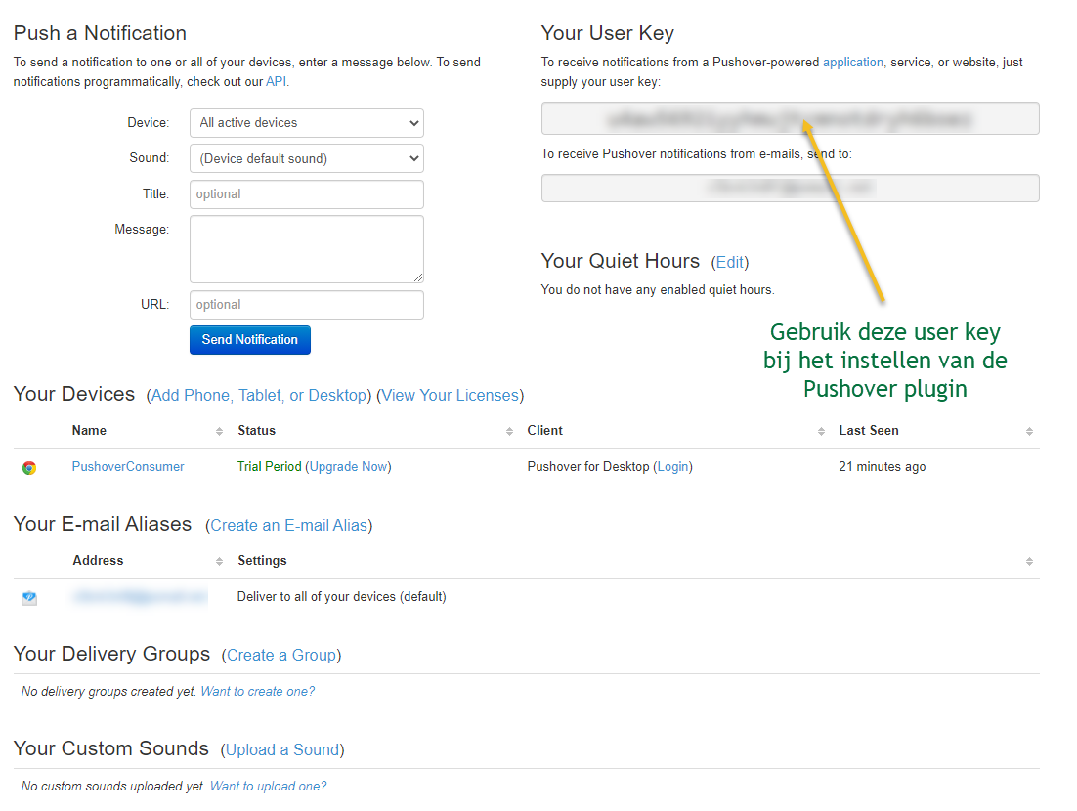Viewport: 1077px width, 811px height.
Task: Sort devices by Status column arrows
Action: (509, 431)
